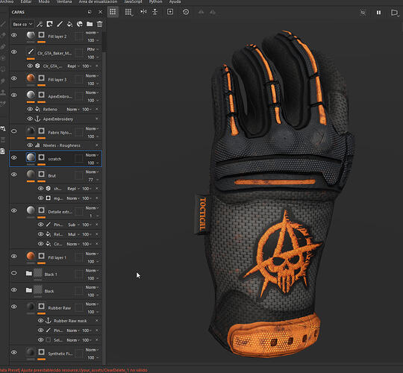Toggle horizontal symmetry mirror icon
The image size is (403, 373).
tap(143, 11)
